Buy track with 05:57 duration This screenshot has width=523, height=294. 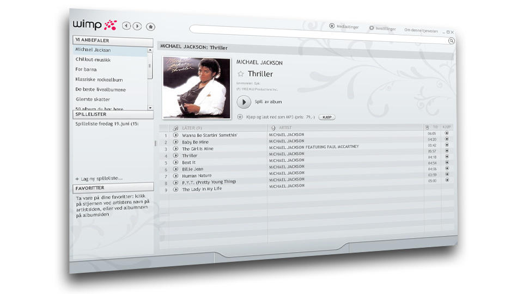pyautogui.click(x=447, y=151)
